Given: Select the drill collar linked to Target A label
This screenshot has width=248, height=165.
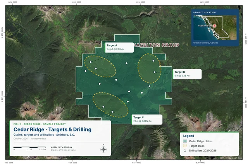Looking at the screenshot, I should [91, 62].
